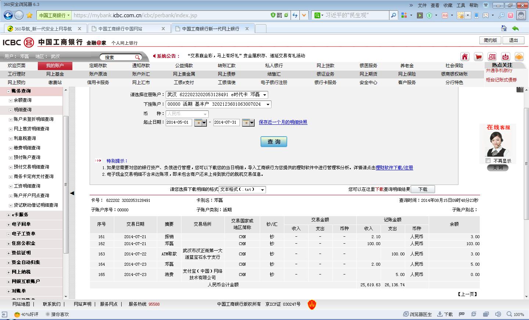Expand the e卡服务 tree section
The width and height of the screenshot is (529, 320).
pos(9,215)
